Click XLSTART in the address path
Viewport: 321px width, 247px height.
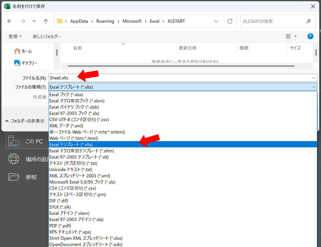(176, 21)
